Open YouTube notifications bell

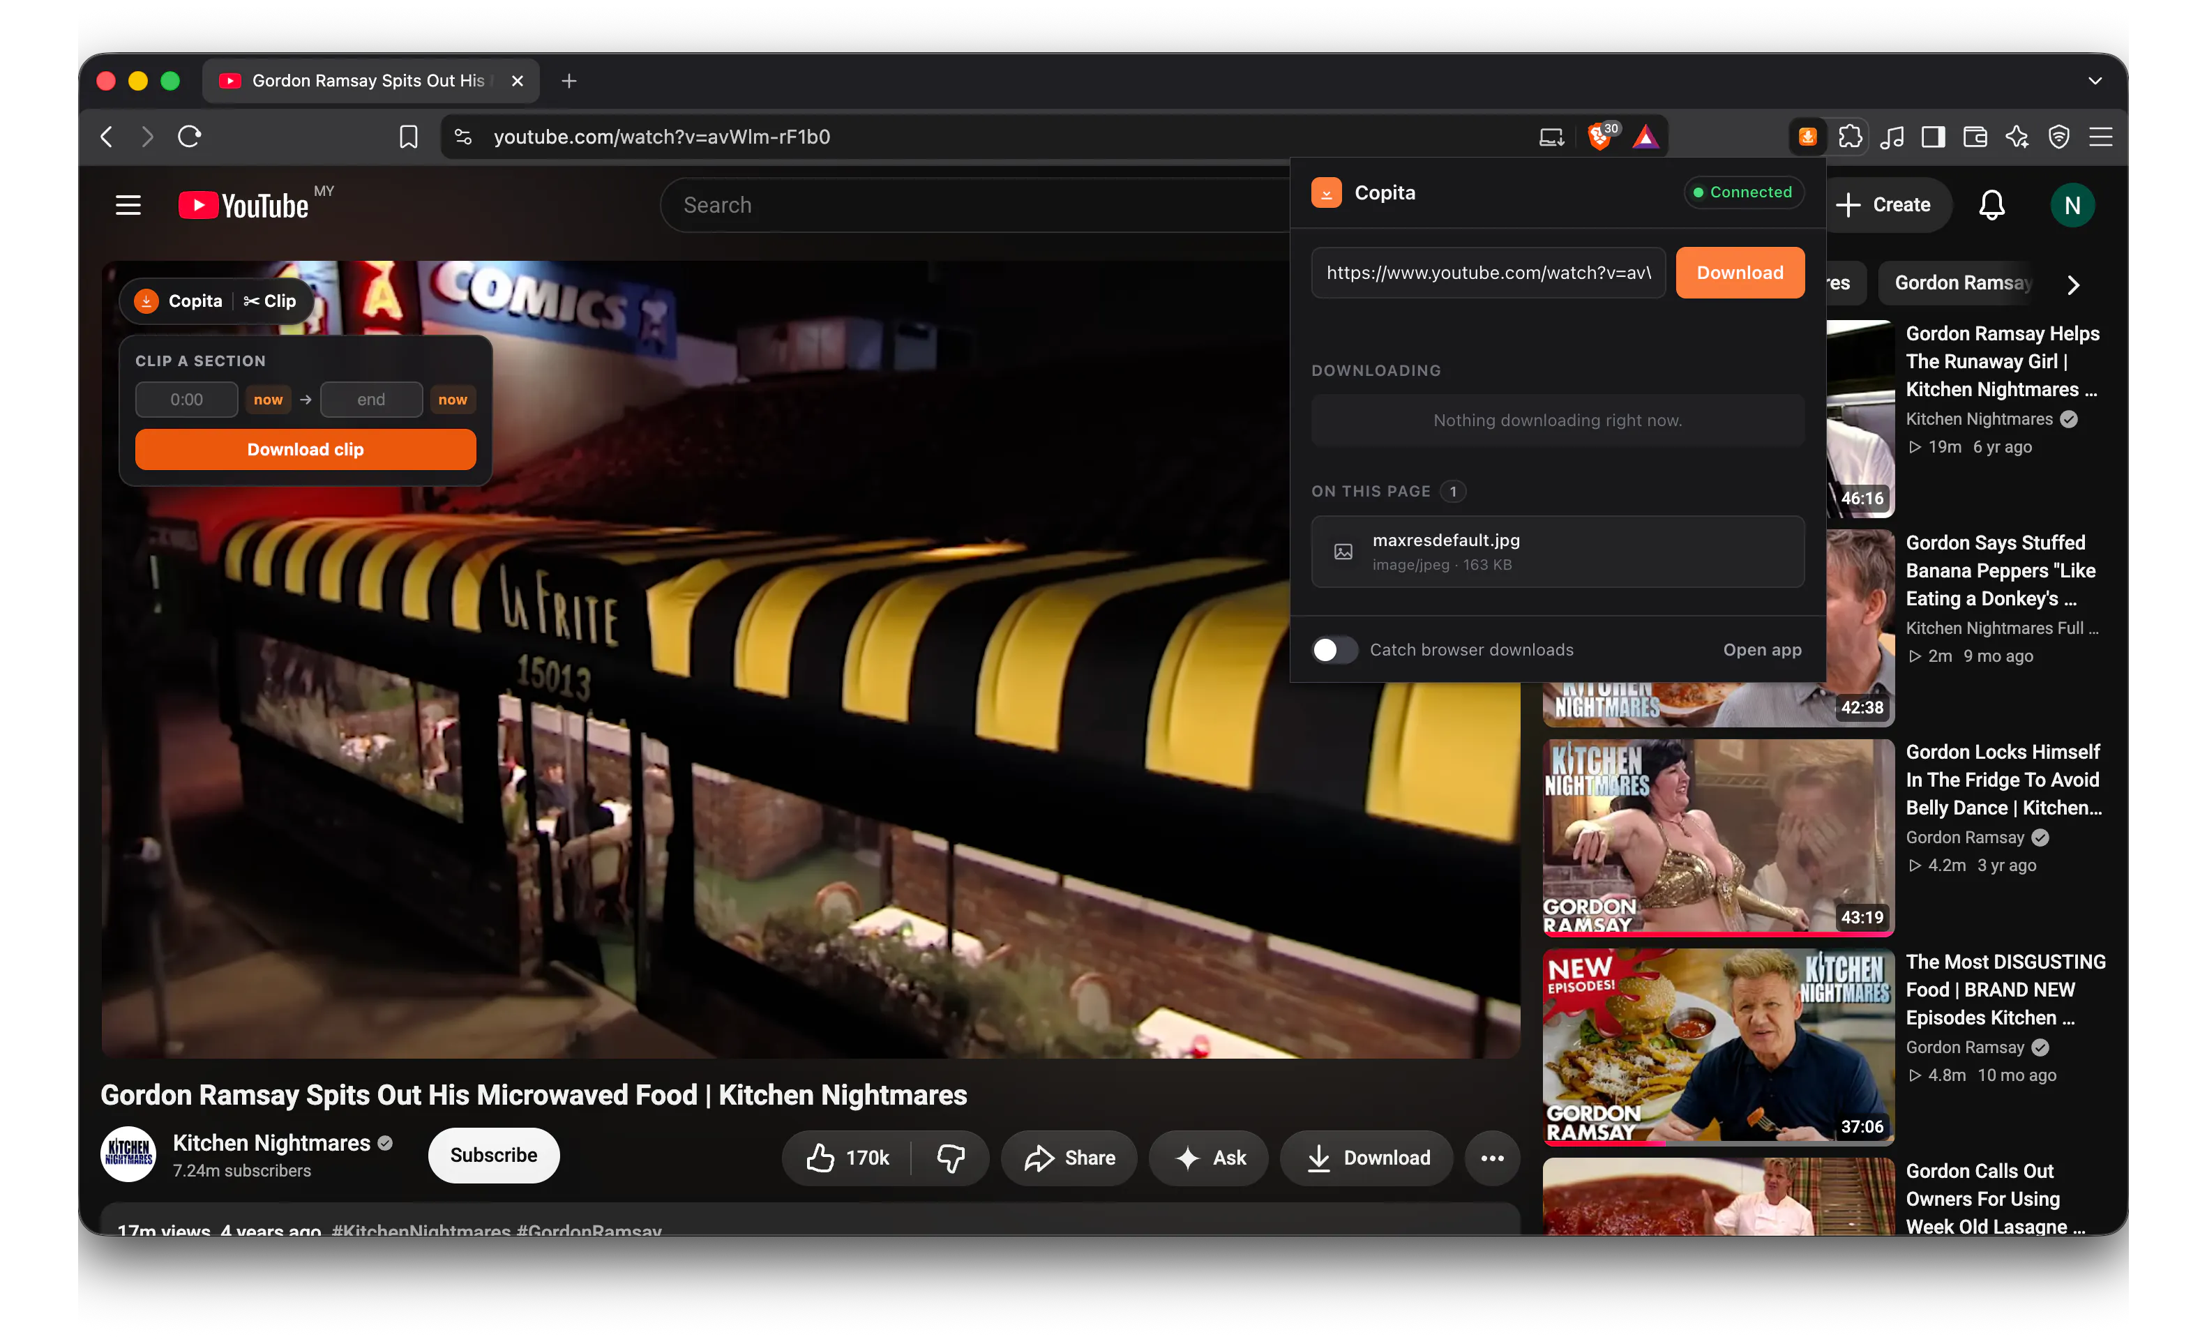click(1991, 205)
